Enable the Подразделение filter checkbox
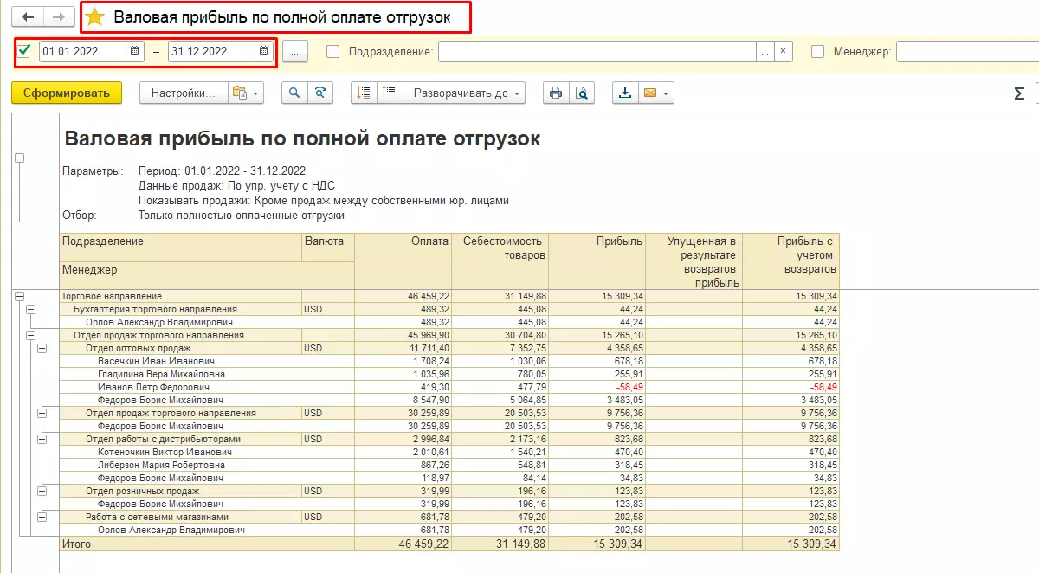The width and height of the screenshot is (1039, 573). pos(332,52)
